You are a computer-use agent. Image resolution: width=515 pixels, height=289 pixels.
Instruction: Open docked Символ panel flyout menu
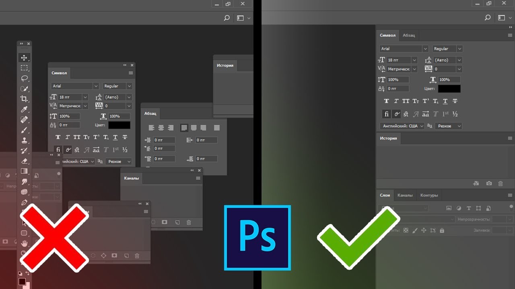click(x=510, y=35)
